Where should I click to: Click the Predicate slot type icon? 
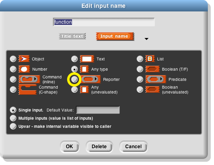pyautogui.click(x=156, y=79)
